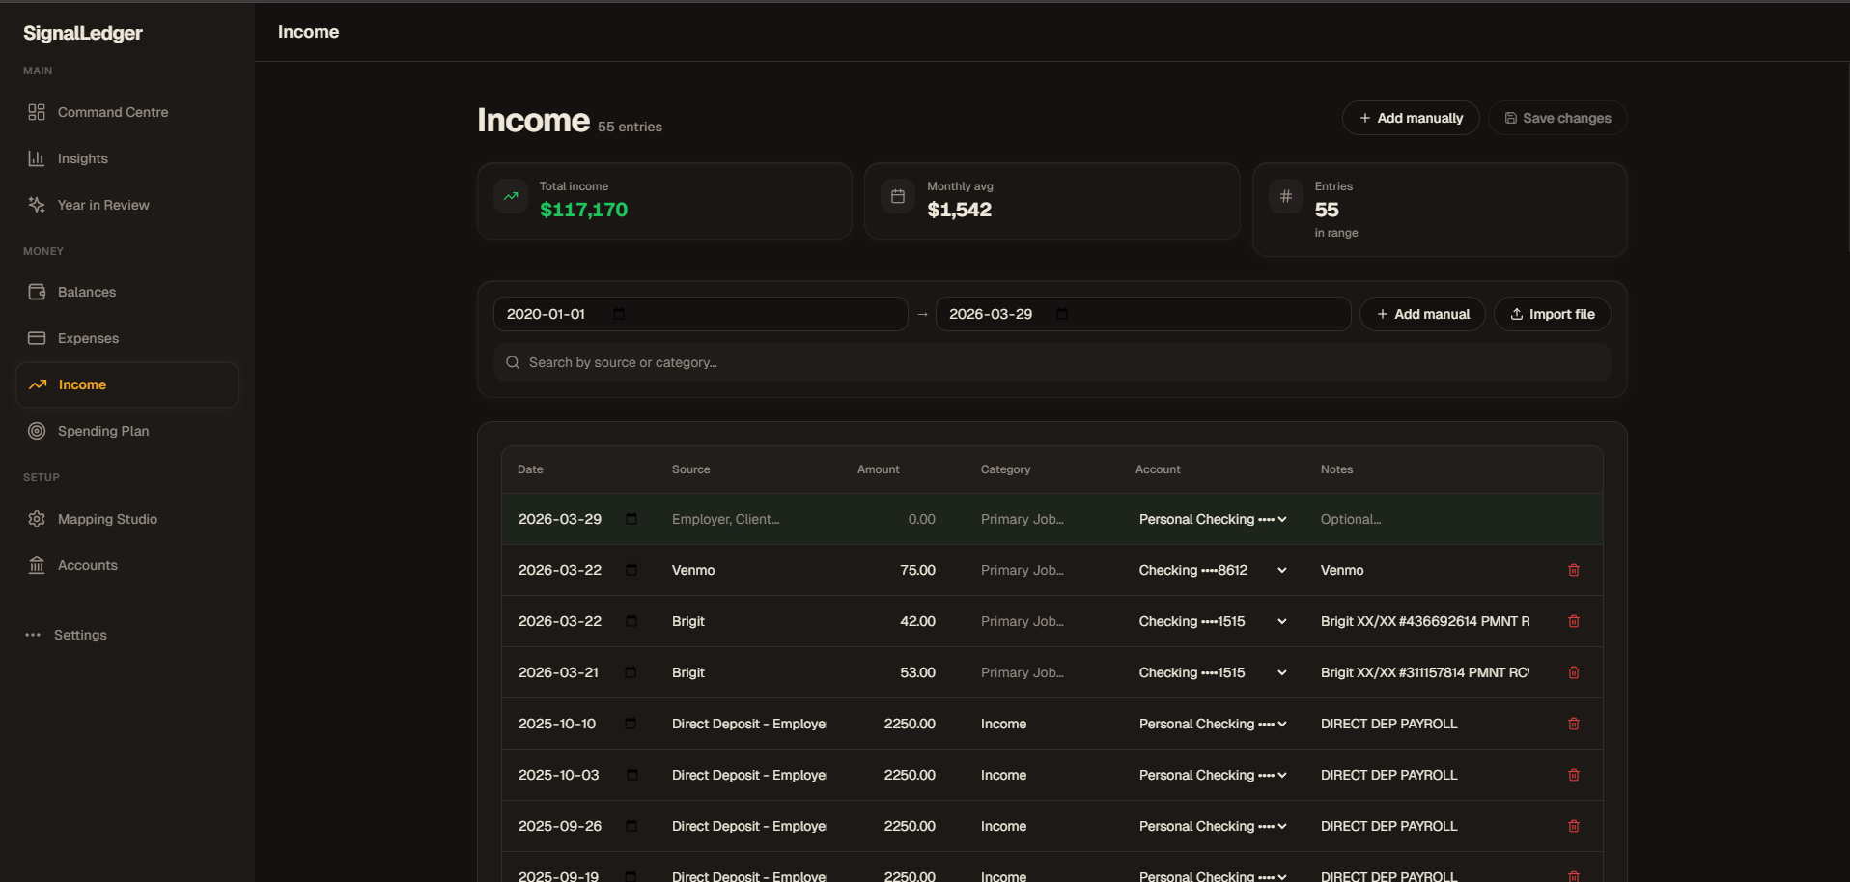Click the Add manual button in filters

[x=1422, y=314]
